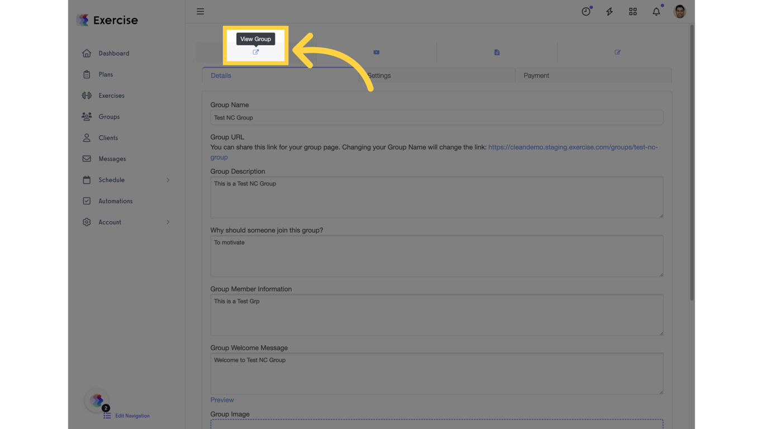The width and height of the screenshot is (763, 429).
Task: Click inside the Group Name field
Action: click(x=436, y=117)
